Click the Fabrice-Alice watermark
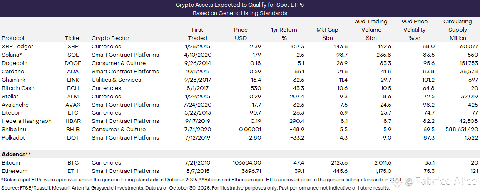 click(441, 182)
